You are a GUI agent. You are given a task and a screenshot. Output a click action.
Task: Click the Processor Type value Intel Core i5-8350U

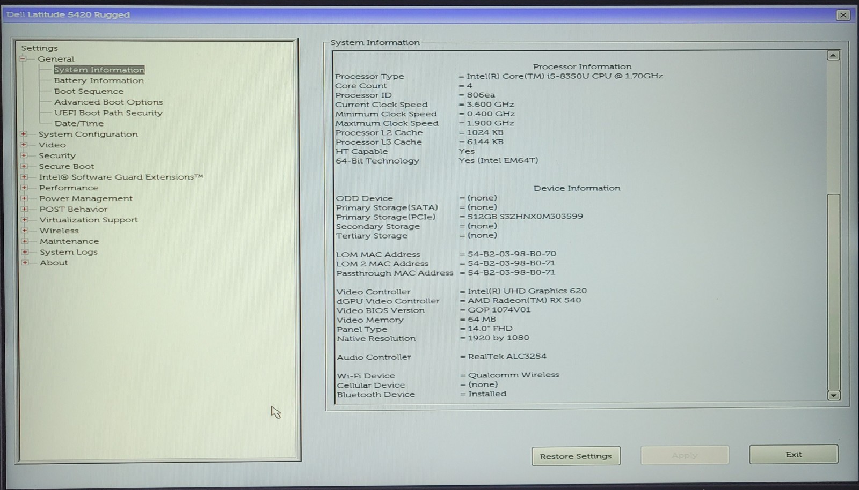[565, 76]
